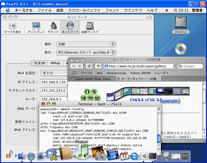Click the Terminal scrollbar down arrow
The height and width of the screenshot is (163, 207).
click(159, 149)
